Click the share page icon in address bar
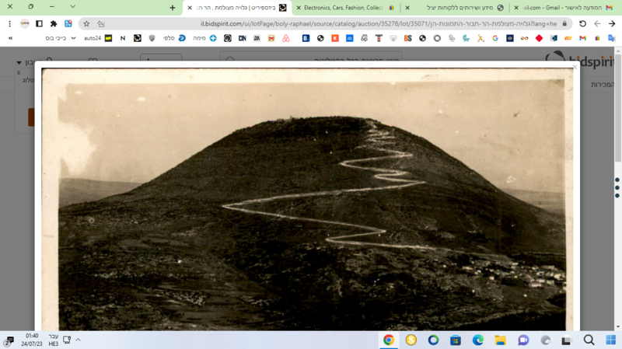 101,24
